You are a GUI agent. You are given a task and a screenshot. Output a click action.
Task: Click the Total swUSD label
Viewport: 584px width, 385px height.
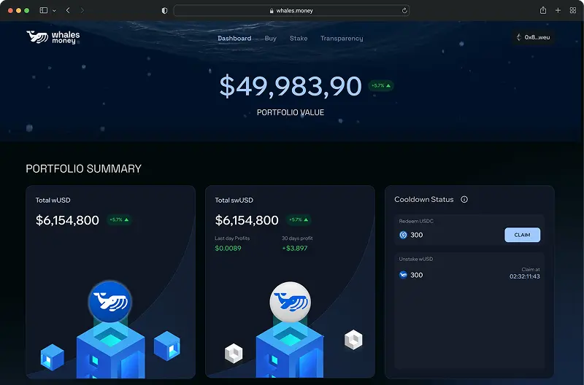click(234, 200)
